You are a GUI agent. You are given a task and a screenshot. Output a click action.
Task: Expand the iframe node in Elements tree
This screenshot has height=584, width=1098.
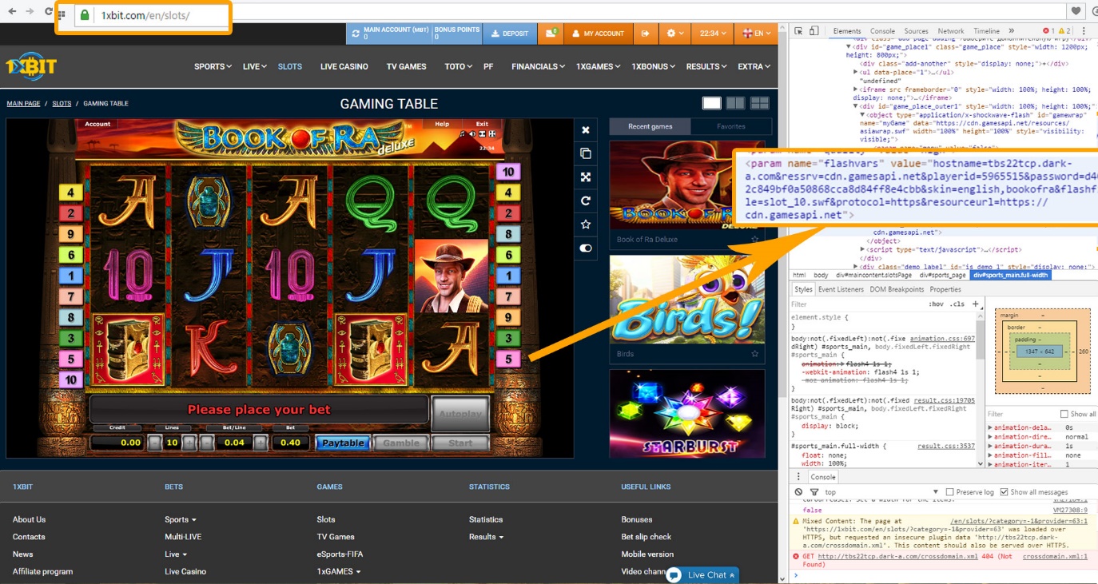[856, 89]
